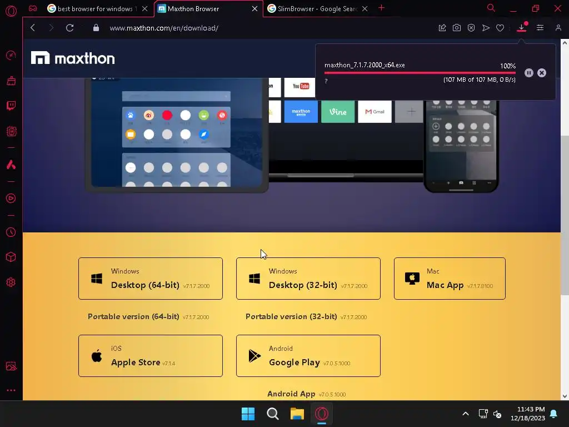This screenshot has width=569, height=427.
Task: Search tabs with magnifier icon
Action: [x=491, y=8]
